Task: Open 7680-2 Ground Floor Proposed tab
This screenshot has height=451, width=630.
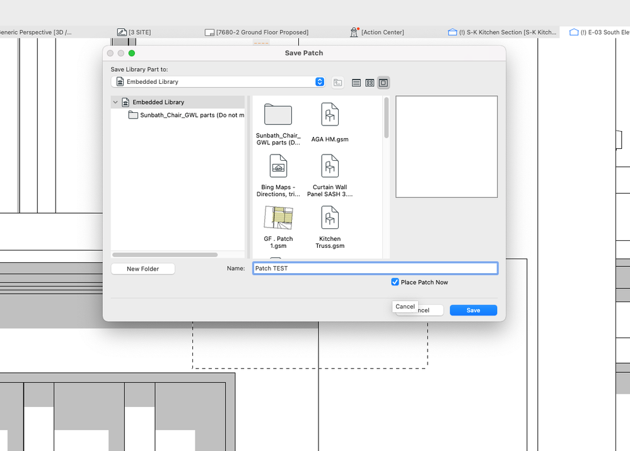Action: pos(257,32)
